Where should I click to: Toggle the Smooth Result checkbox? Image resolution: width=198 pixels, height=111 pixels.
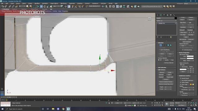(181, 78)
